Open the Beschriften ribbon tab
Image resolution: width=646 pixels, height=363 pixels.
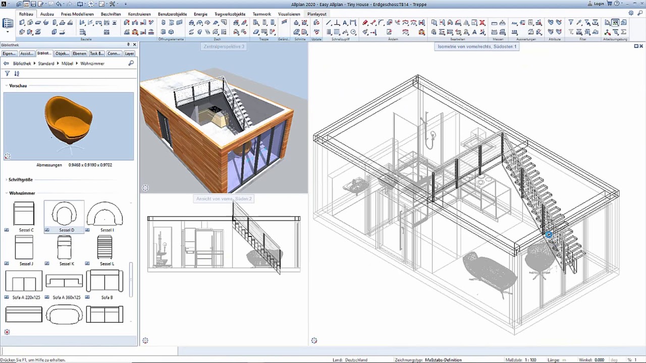pyautogui.click(x=111, y=14)
